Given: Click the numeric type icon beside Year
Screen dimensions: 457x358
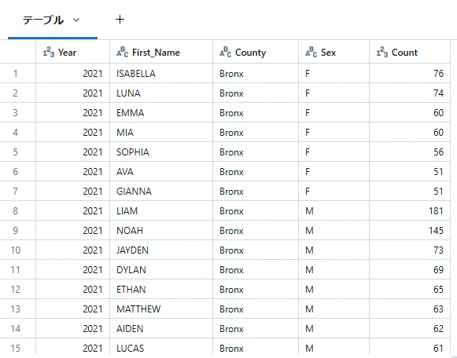Looking at the screenshot, I should click(x=49, y=53).
